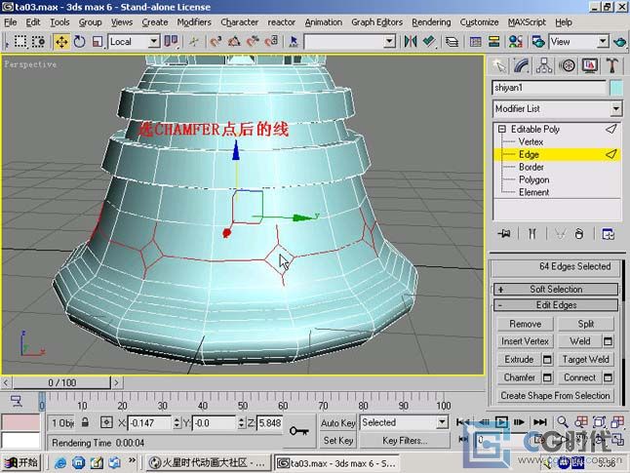This screenshot has width=630, height=473.
Task: Click Configure Modifier Sets icon
Action: (608, 233)
